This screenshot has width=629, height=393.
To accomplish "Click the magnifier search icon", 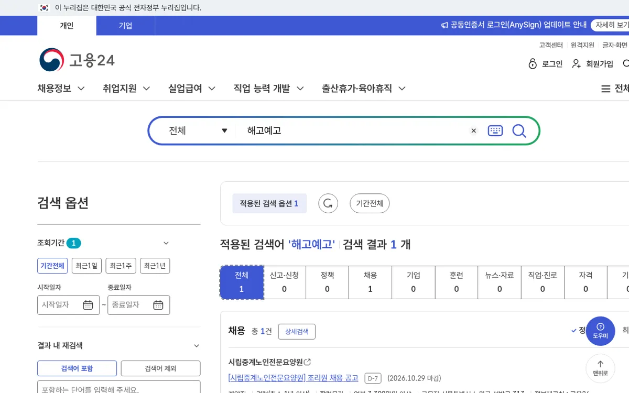I will point(519,131).
